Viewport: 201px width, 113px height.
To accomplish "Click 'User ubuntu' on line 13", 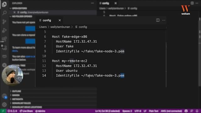I will pyautogui.click(x=67, y=71).
